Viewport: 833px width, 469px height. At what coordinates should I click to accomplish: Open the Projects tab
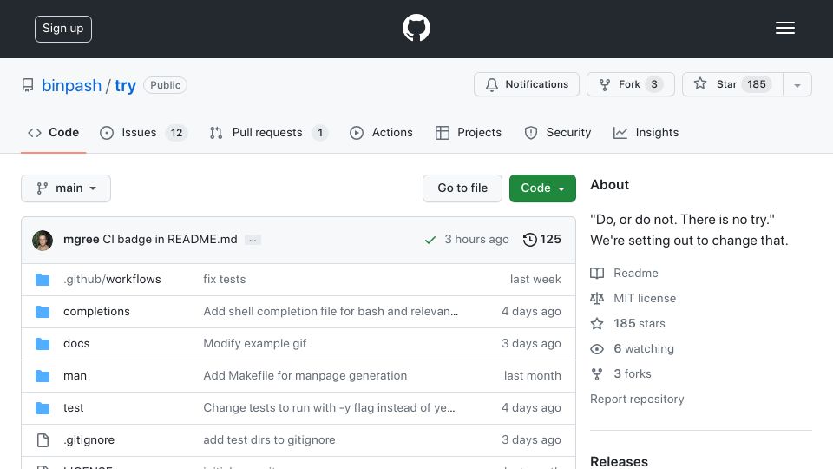pos(468,132)
